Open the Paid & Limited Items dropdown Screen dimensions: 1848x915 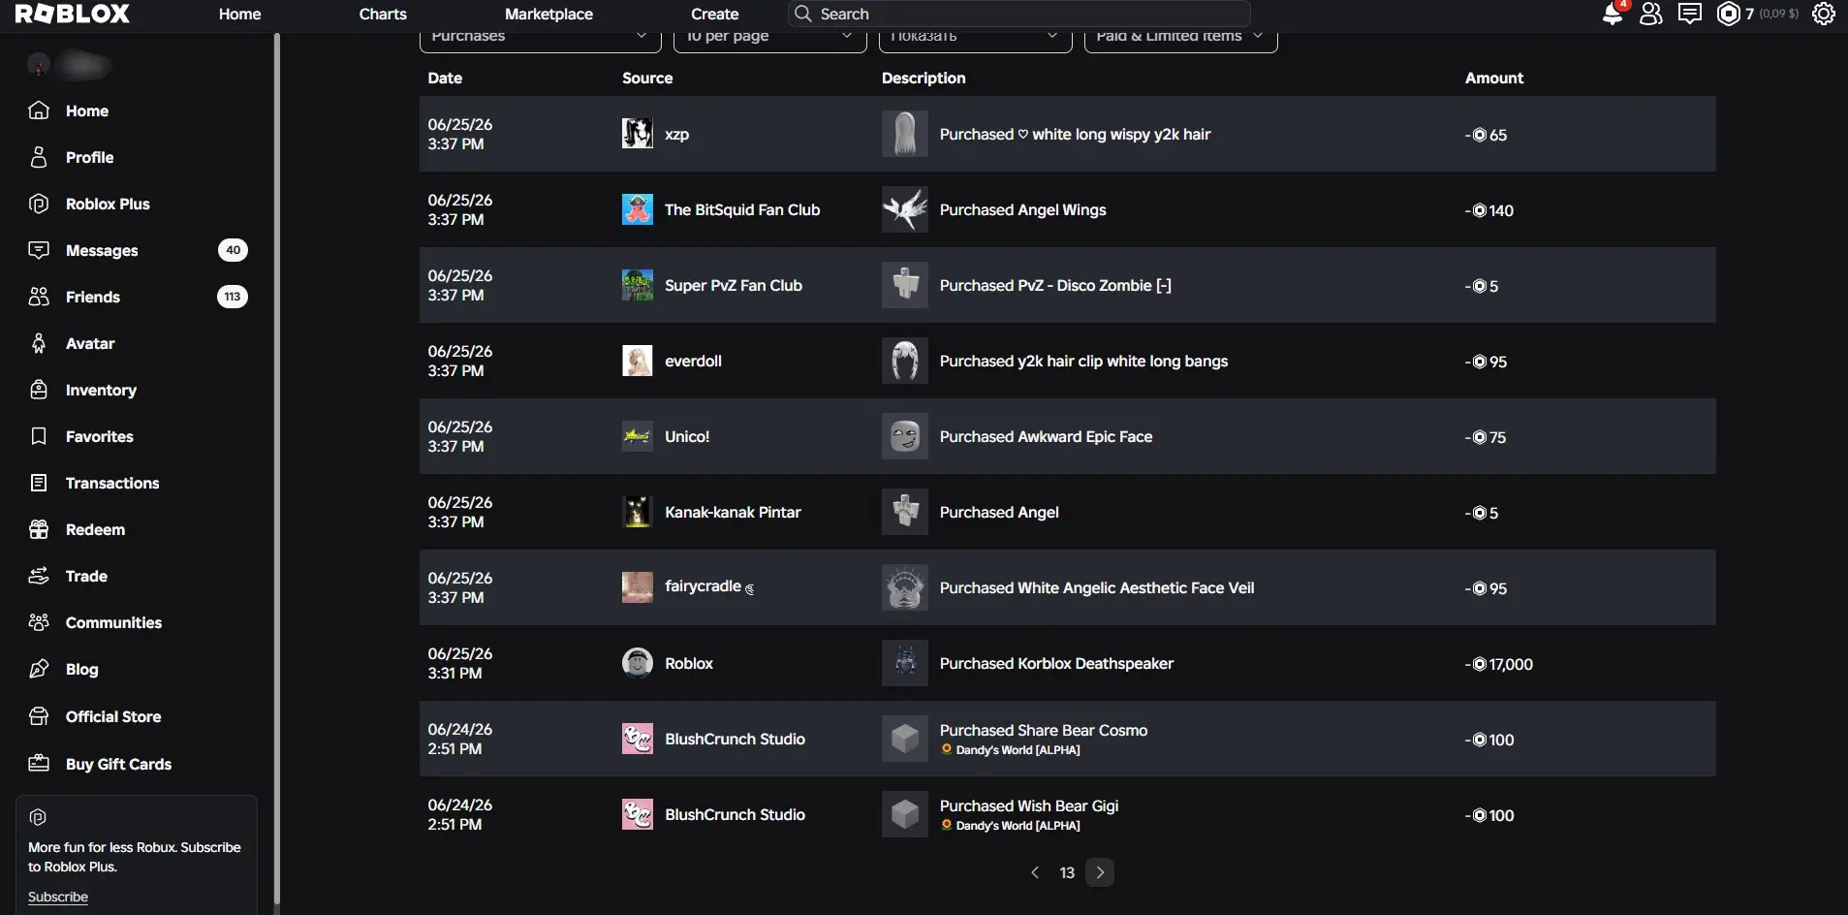coord(1180,39)
